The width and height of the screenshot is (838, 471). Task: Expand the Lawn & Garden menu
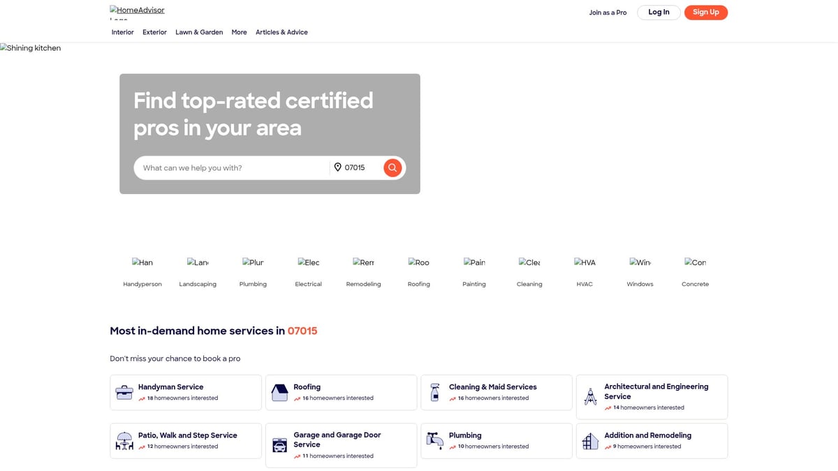(x=199, y=32)
